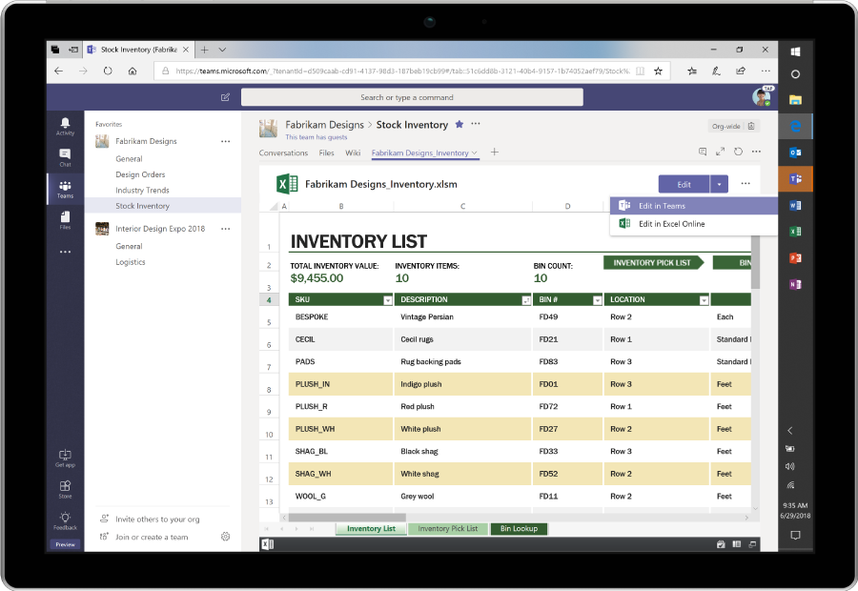858x591 pixels.
Task: Open the SKU column filter dropdown
Action: click(x=387, y=299)
